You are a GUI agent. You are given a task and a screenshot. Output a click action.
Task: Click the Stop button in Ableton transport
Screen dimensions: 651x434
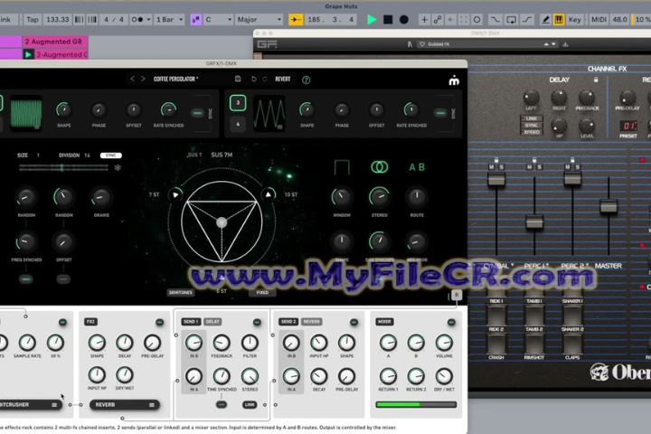pyautogui.click(x=388, y=20)
